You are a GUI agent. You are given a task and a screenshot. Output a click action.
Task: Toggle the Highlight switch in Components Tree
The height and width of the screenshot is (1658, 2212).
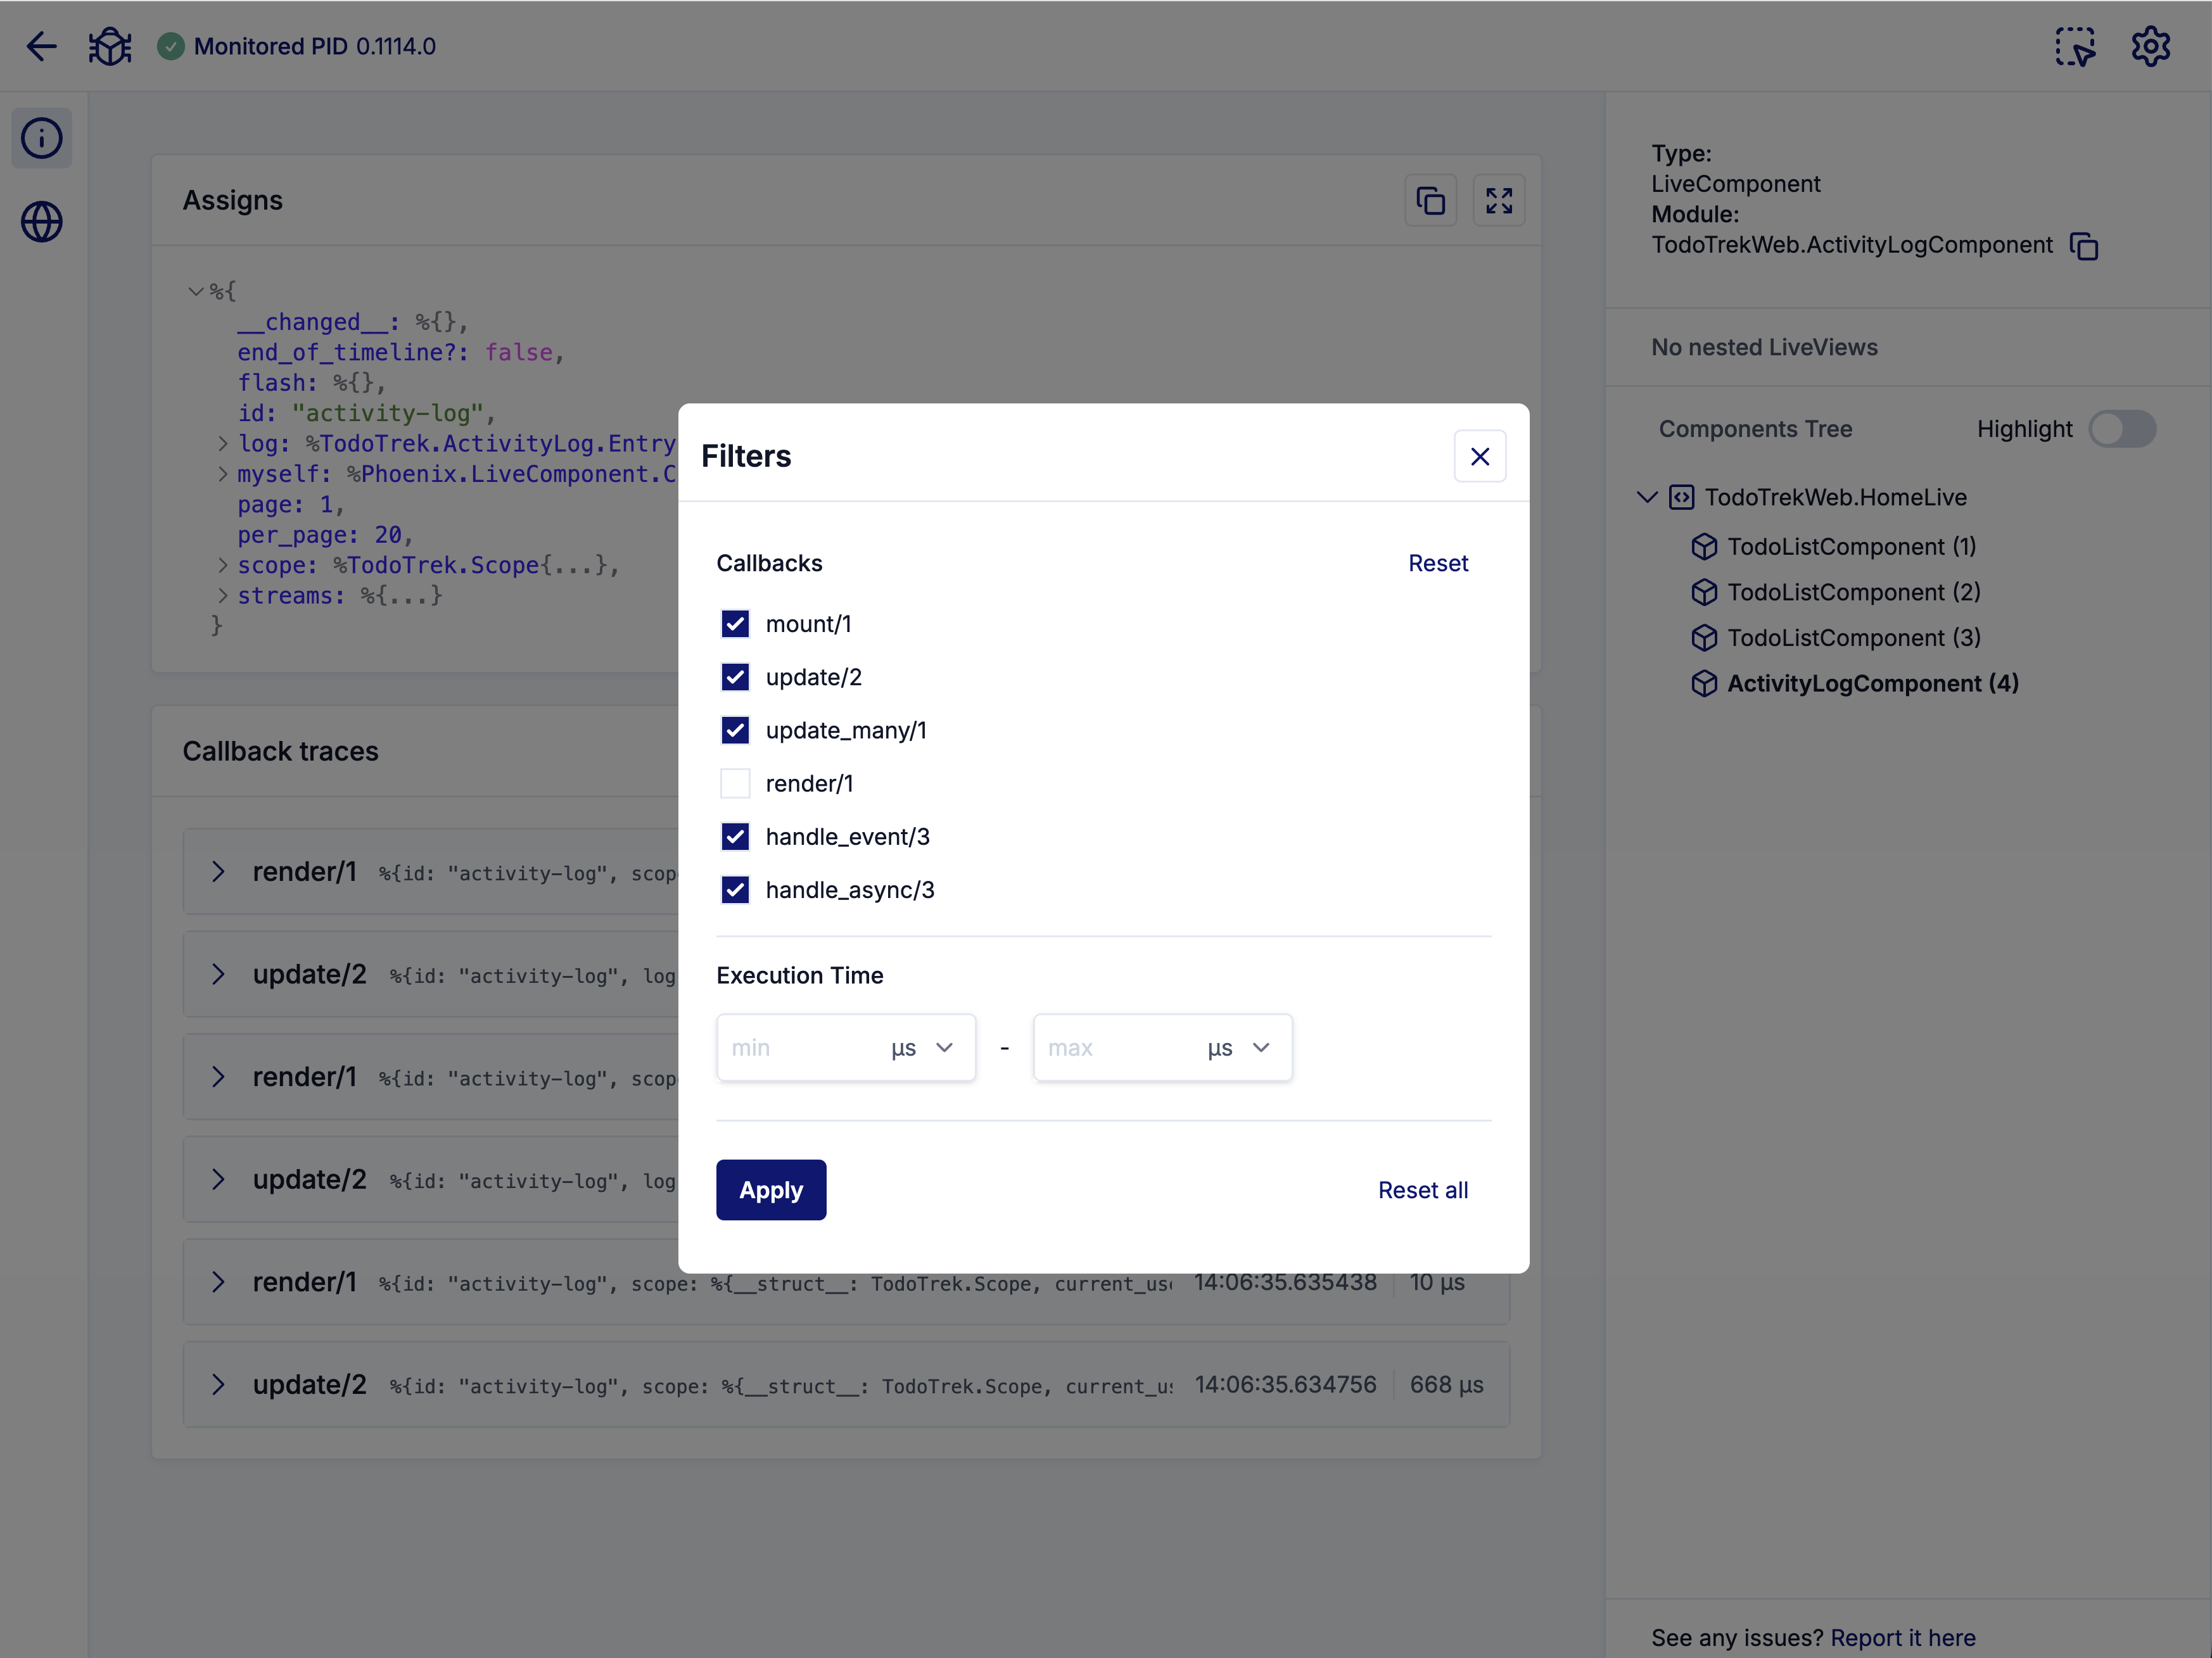[x=2124, y=429]
